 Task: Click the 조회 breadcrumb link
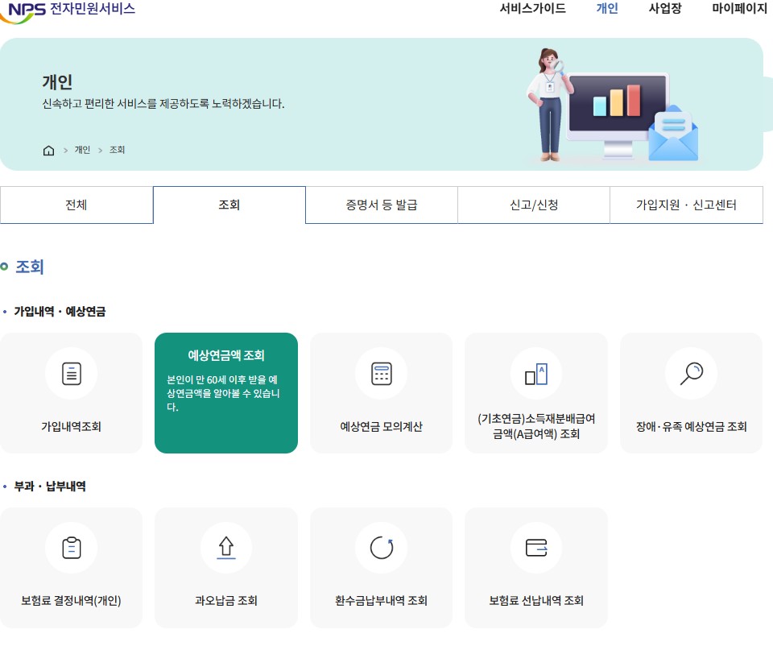115,150
